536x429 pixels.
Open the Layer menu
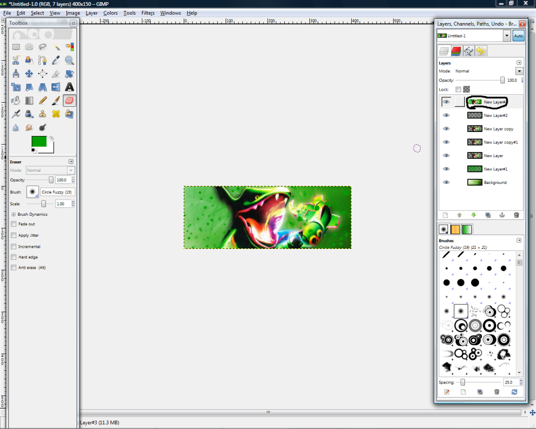(92, 13)
